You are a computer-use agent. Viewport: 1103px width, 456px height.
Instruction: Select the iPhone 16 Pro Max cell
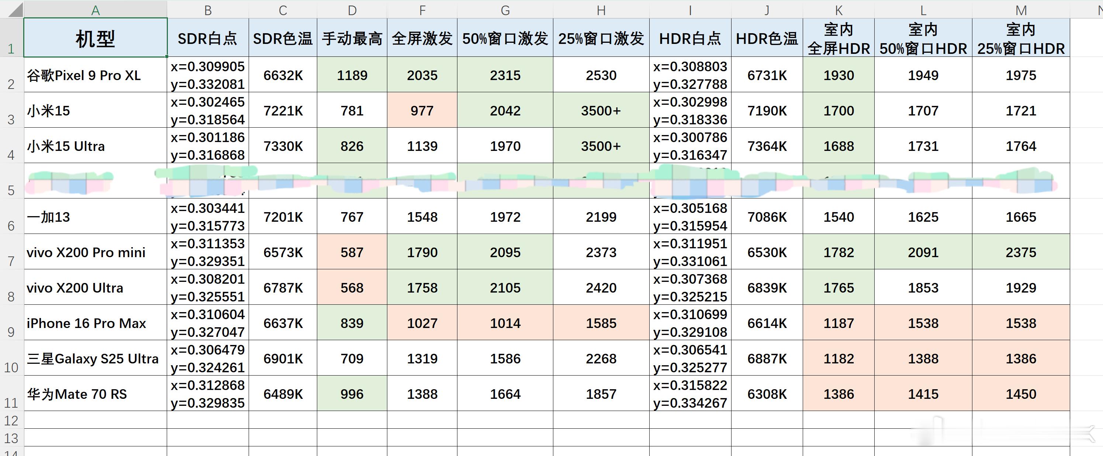[96, 323]
